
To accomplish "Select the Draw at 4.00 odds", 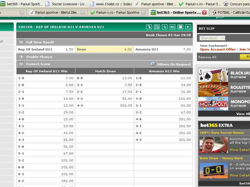I will 104,50.
